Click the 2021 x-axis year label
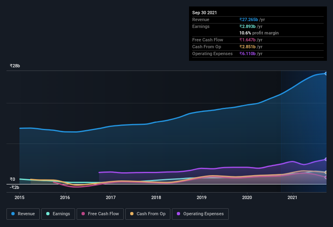 tap(292, 197)
